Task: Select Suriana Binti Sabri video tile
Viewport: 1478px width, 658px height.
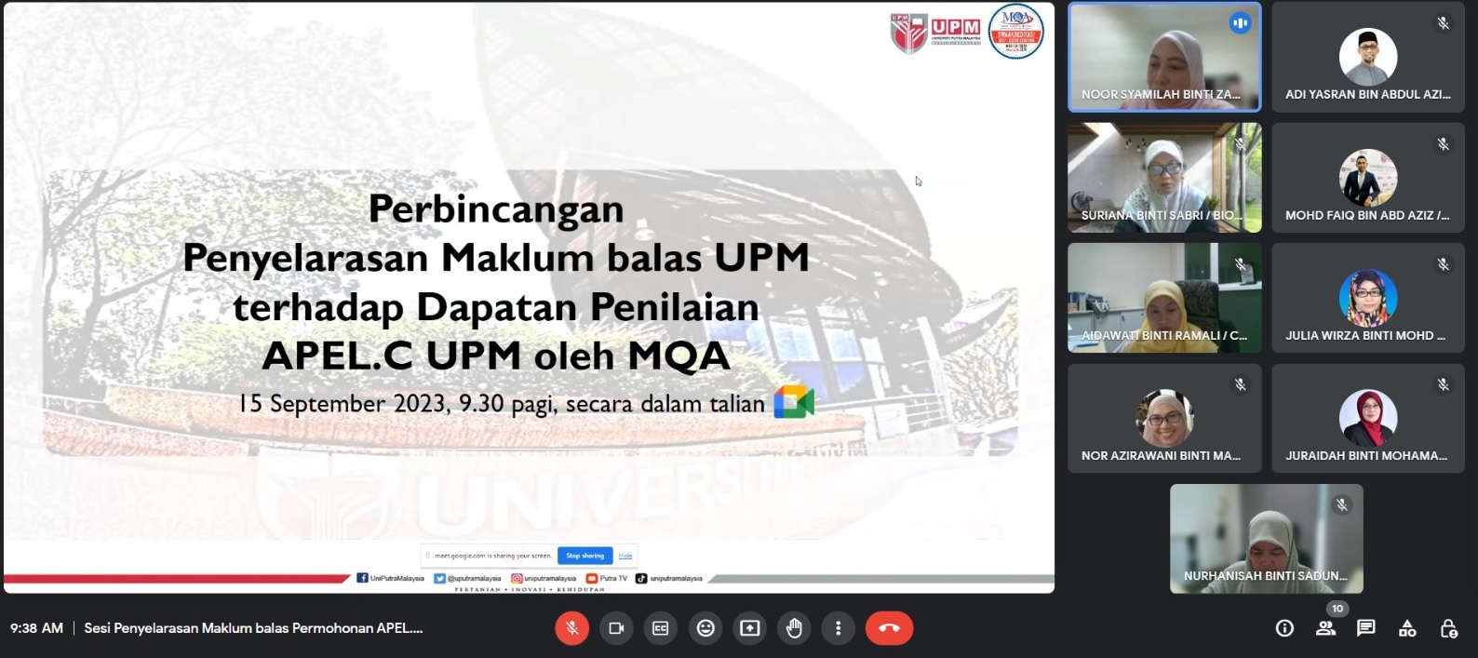Action: point(1164,178)
